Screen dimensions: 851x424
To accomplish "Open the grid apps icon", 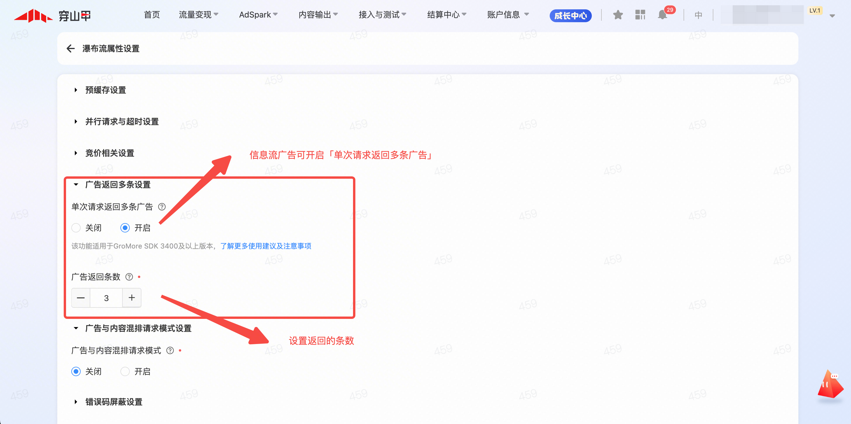I will [x=640, y=15].
